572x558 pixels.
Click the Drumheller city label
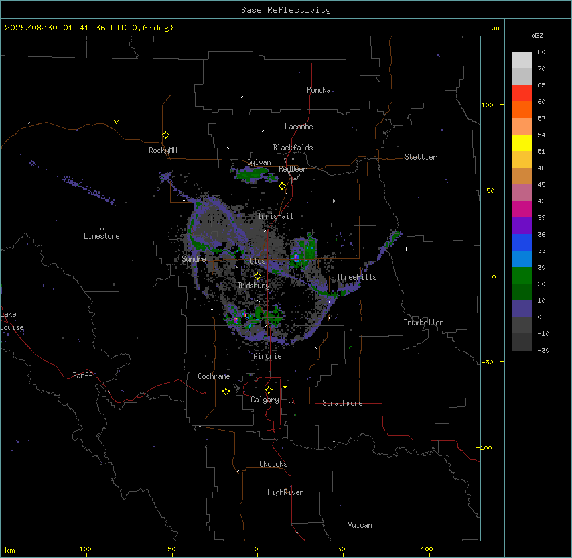423,323
